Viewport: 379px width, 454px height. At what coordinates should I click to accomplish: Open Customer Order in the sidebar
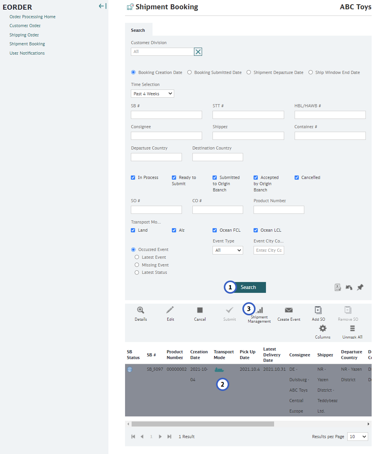coord(25,26)
